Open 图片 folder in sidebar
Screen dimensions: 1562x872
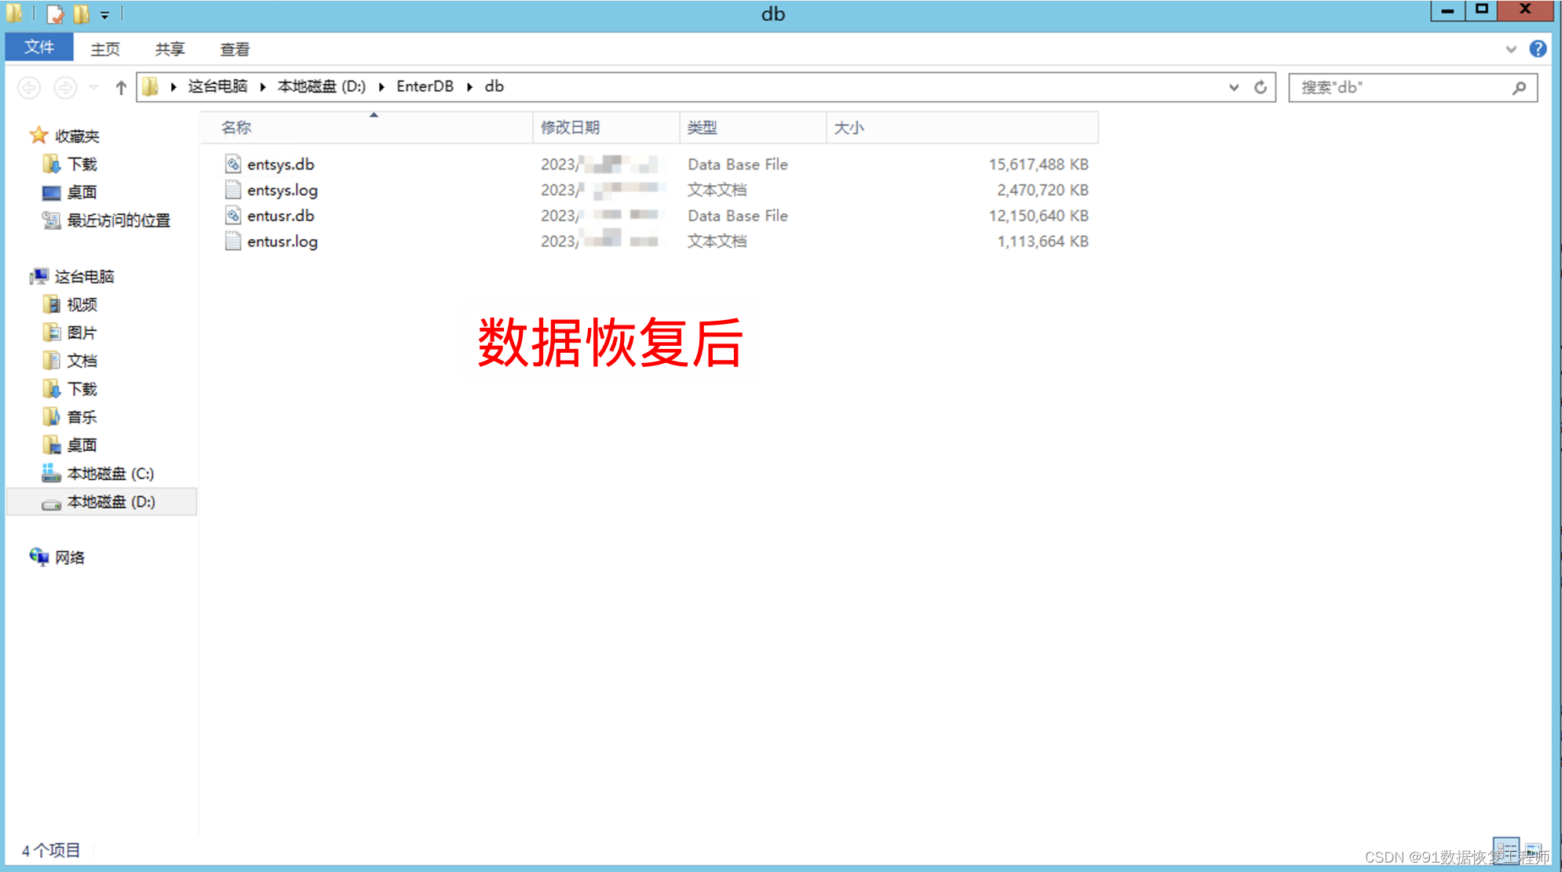coord(82,332)
